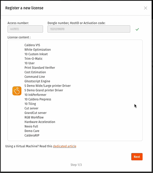Image resolution: width=153 pixels, height=173 pixels.
Task: Select the White Optimization entry
Action: [x=38, y=50]
